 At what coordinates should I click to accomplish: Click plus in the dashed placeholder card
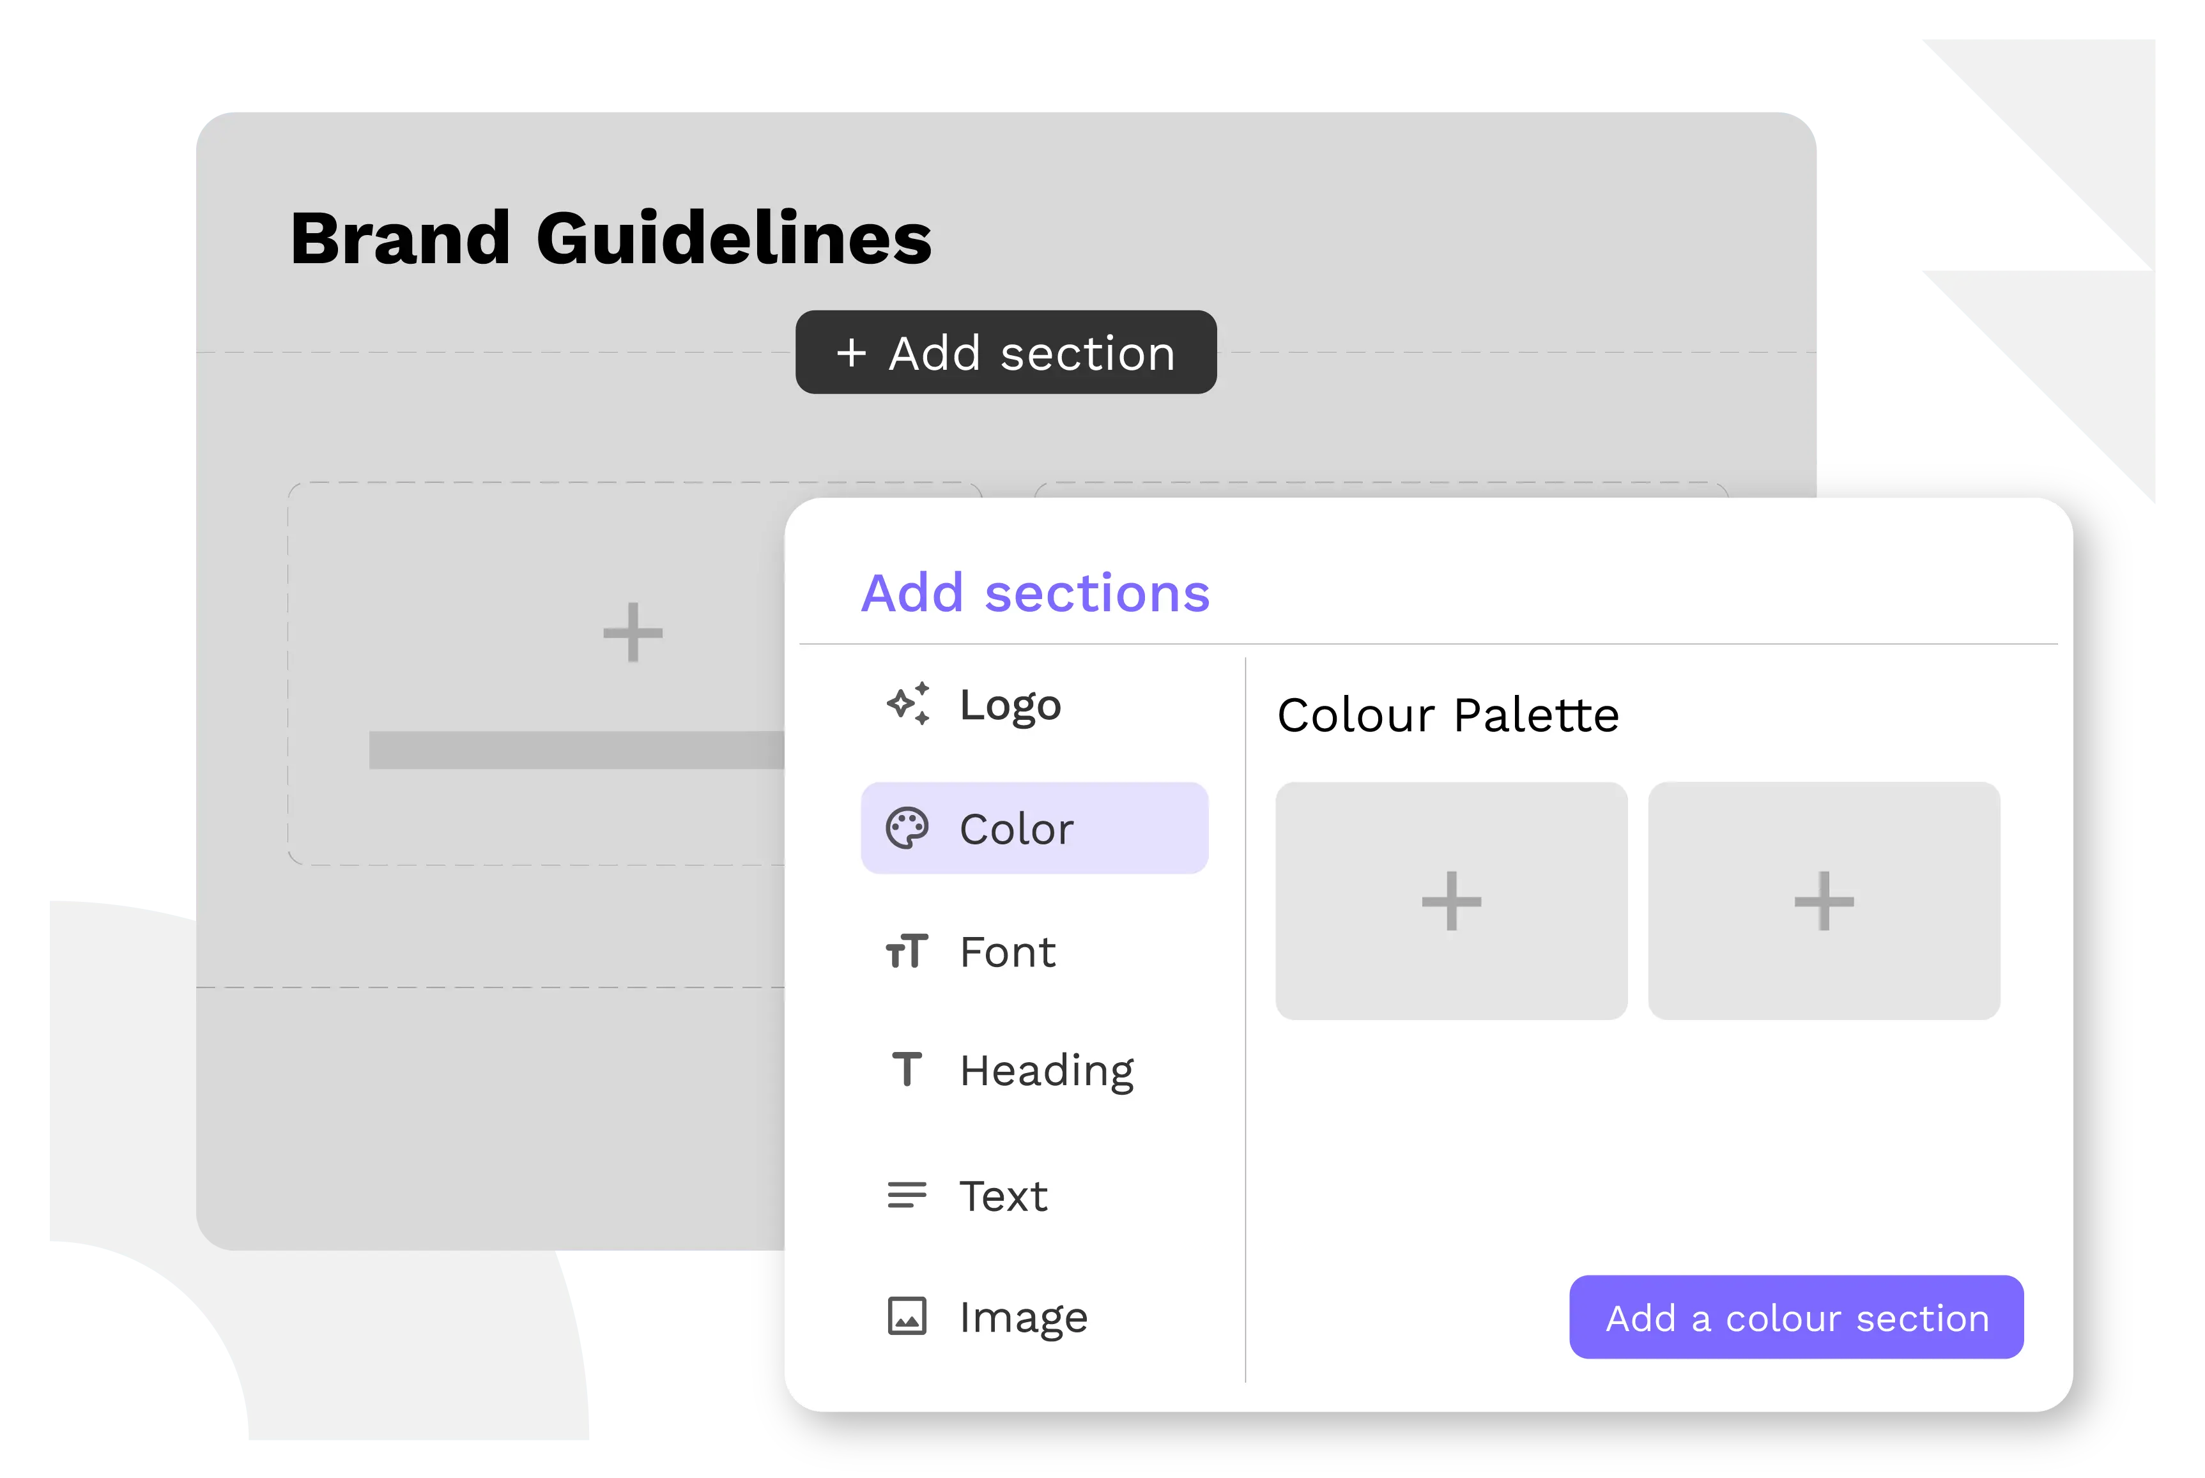click(633, 632)
